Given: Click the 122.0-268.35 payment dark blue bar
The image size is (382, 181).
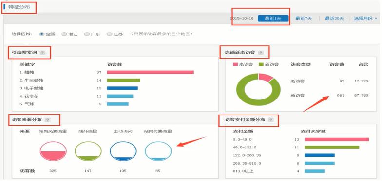Looking at the screenshot, I should coord(320,155).
